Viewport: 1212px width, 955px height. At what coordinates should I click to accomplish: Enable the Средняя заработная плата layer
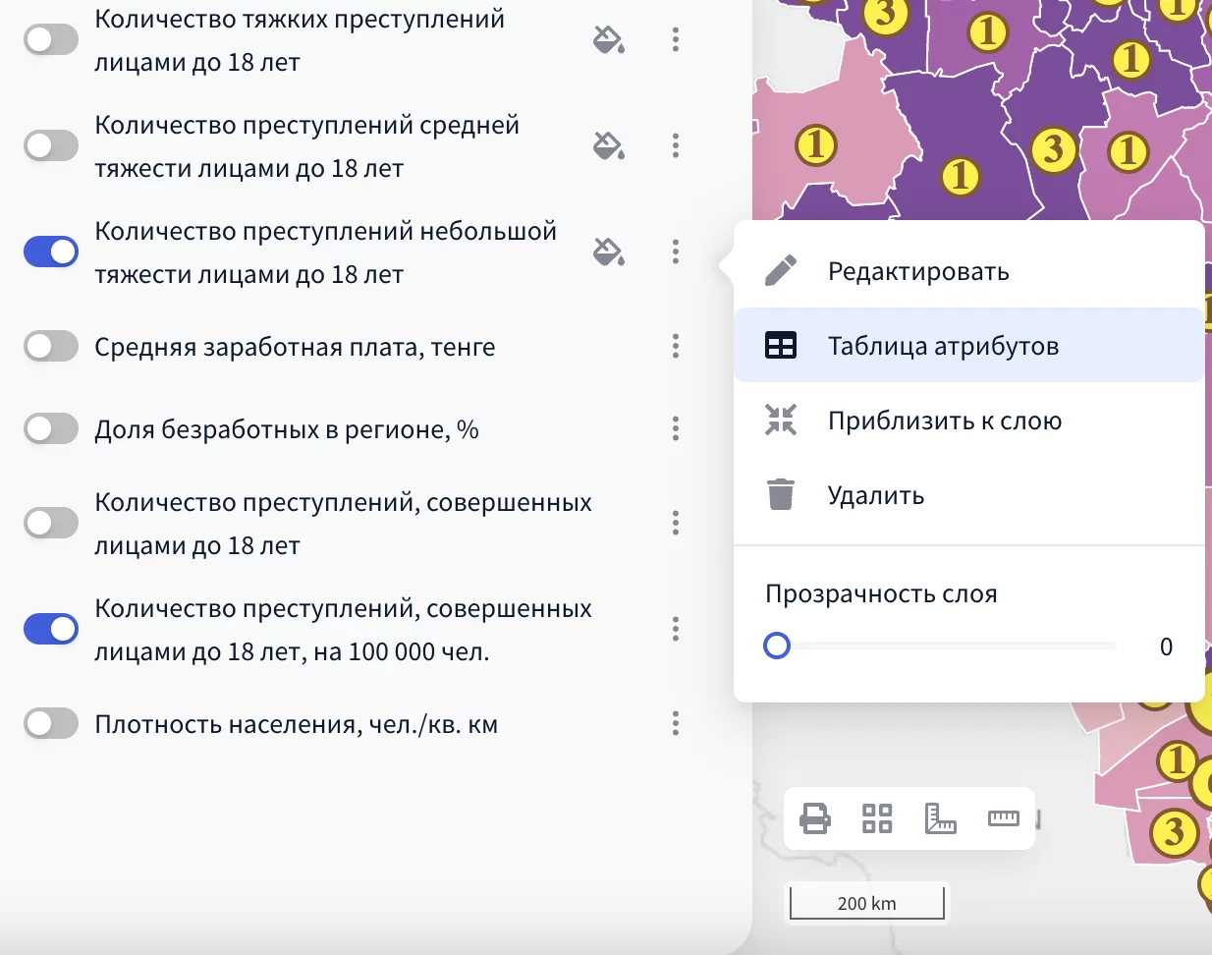[51, 347]
